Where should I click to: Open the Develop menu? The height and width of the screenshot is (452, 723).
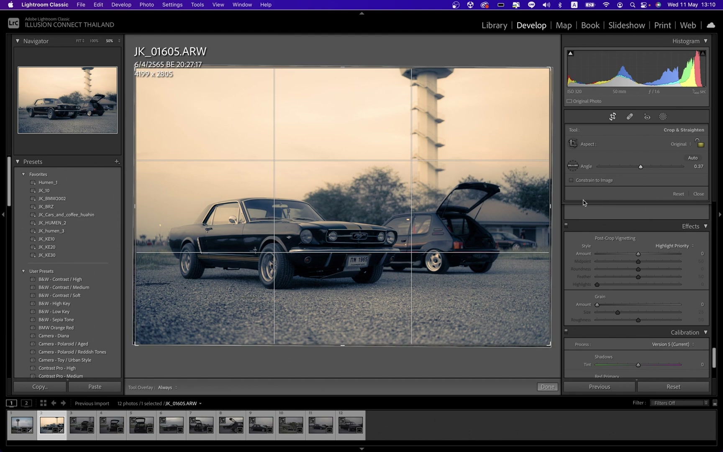pos(121,5)
